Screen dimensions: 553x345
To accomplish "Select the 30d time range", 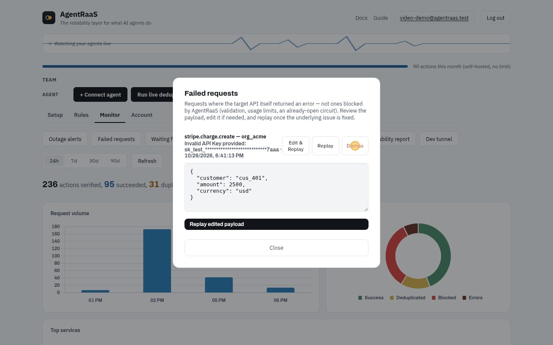I will [x=94, y=161].
